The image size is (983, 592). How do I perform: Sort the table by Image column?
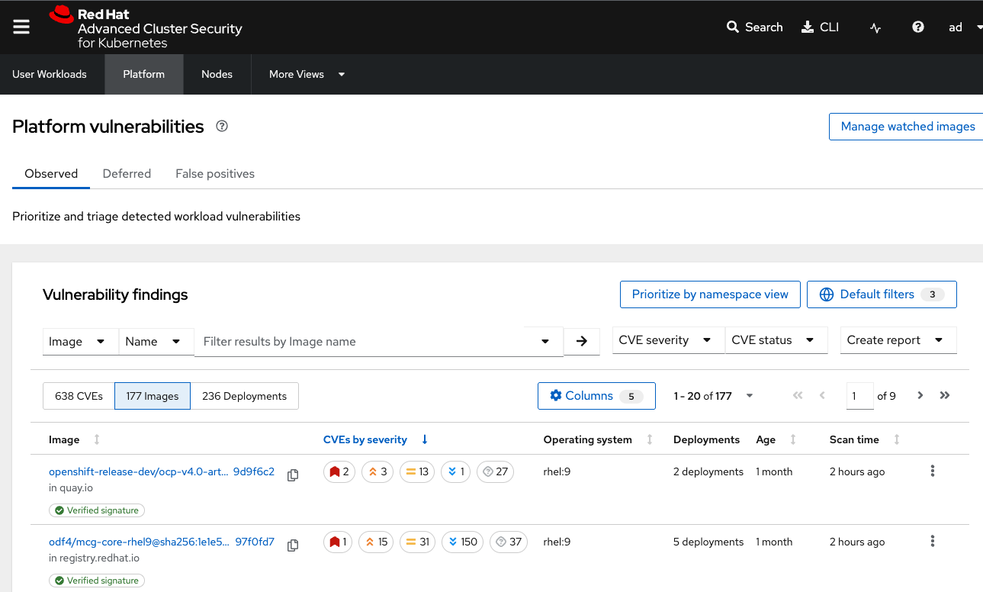coord(96,439)
